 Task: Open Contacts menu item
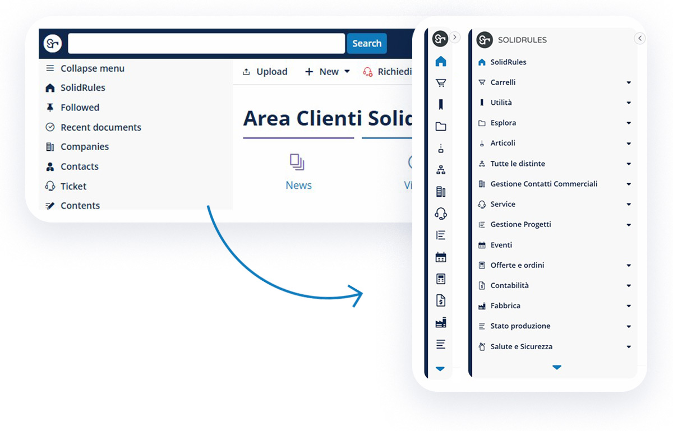(x=72, y=166)
